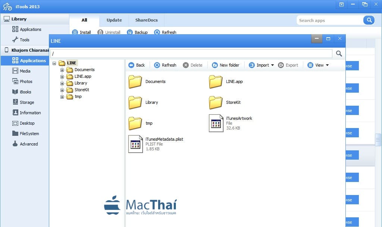Switch to the Update tab
This screenshot has width=382, height=227.
tap(114, 20)
